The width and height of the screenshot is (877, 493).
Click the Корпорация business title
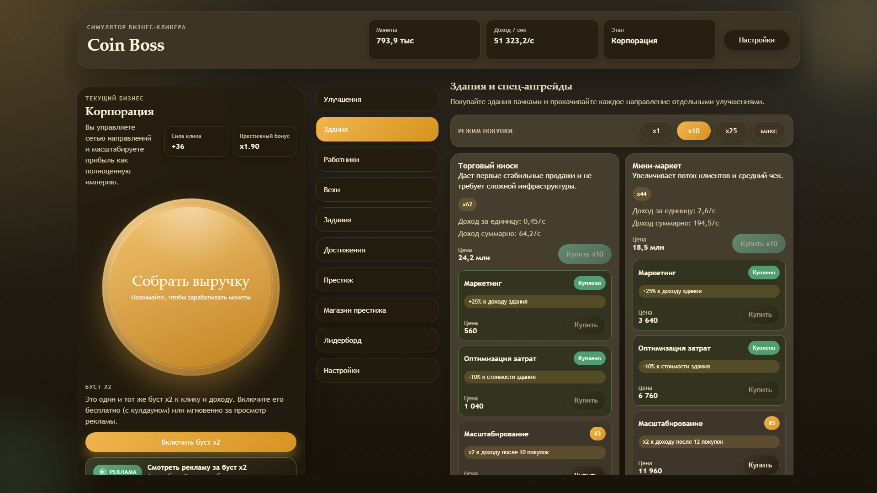[119, 111]
